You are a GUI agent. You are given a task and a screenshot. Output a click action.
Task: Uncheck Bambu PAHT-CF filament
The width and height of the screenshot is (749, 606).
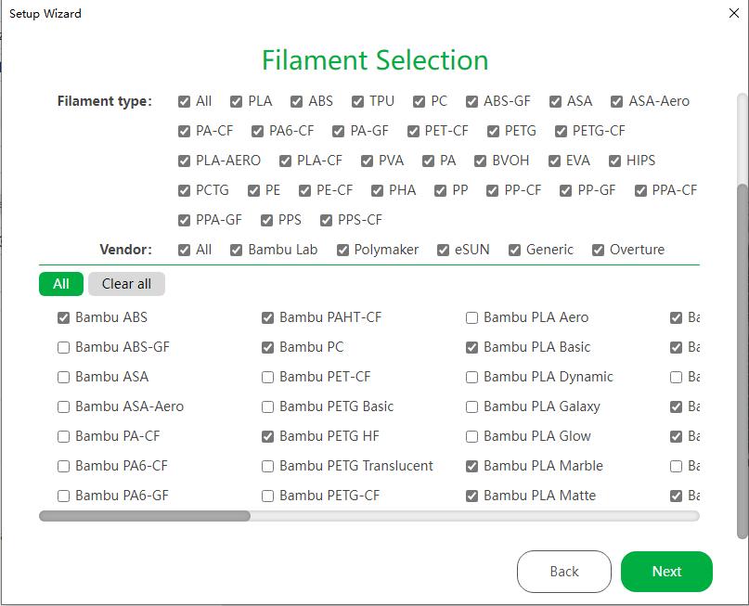[267, 318]
